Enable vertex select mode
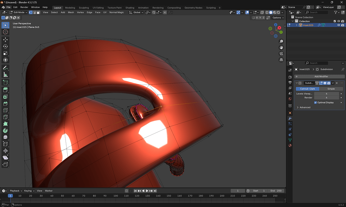The height and width of the screenshot is (207, 346). (x=31, y=13)
